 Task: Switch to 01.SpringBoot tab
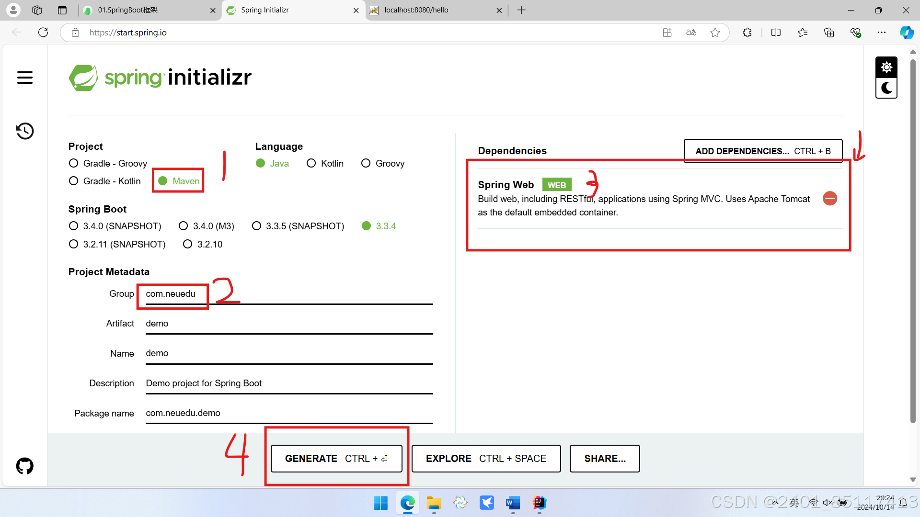[149, 10]
